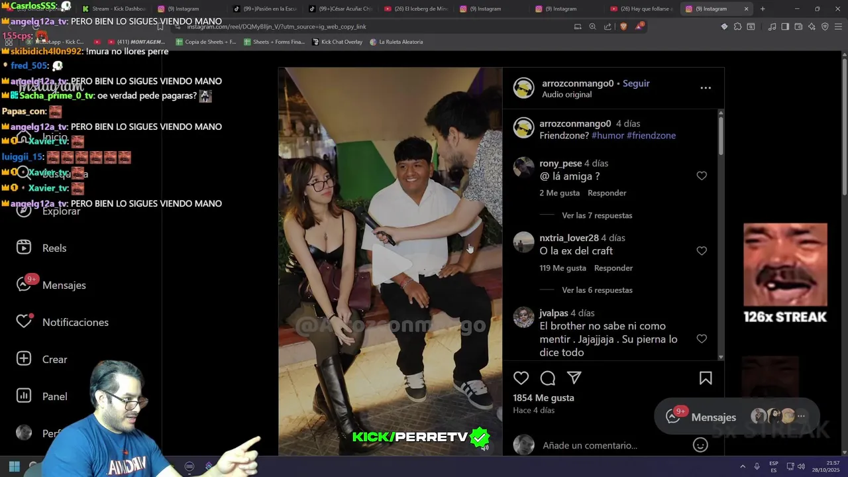Open the #friendzone hashtag
The height and width of the screenshot is (477, 848).
(651, 135)
